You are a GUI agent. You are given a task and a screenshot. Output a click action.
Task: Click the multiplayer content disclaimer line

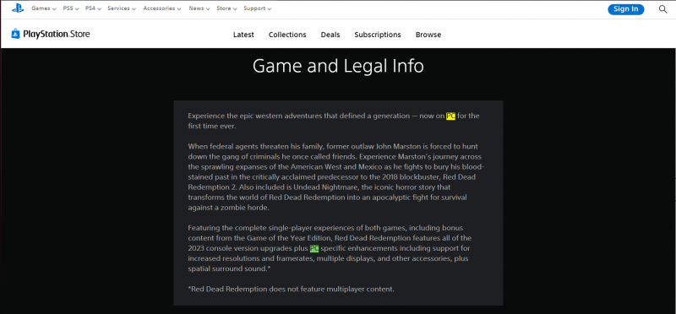(291, 289)
